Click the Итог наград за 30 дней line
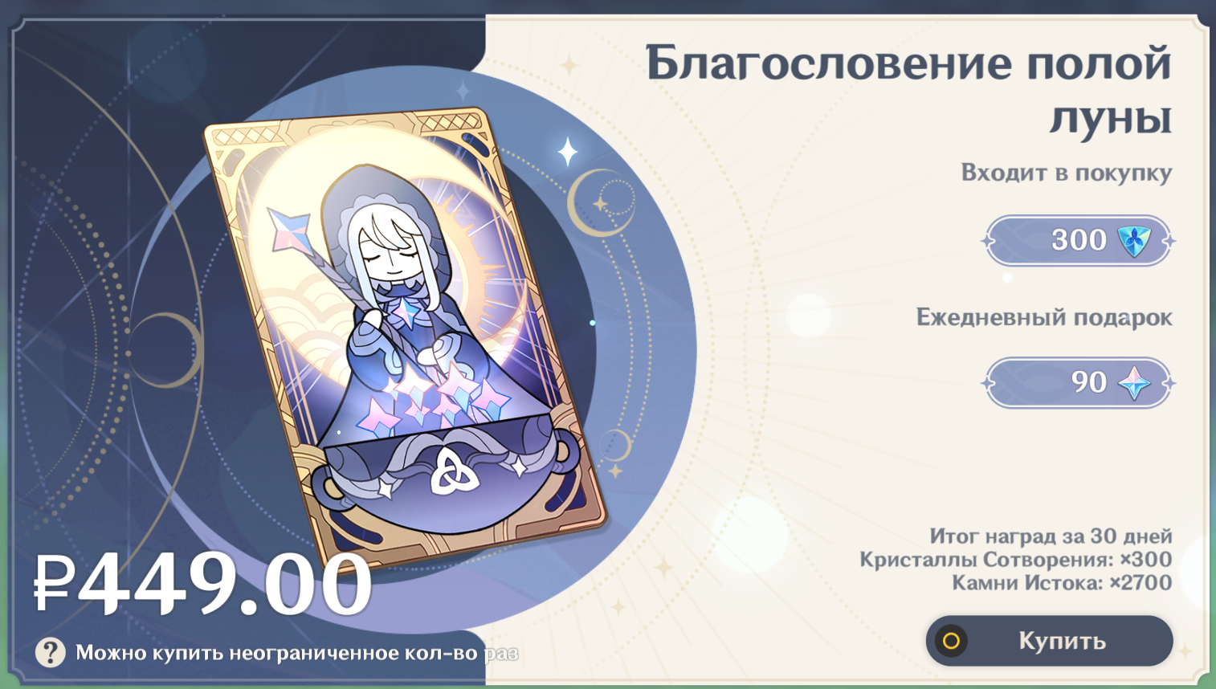 (x=1051, y=536)
